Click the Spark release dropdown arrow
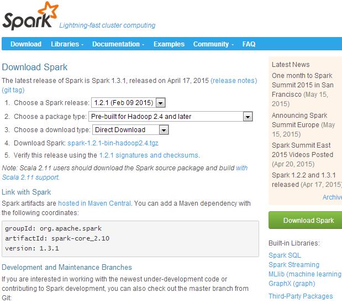 click(x=161, y=103)
